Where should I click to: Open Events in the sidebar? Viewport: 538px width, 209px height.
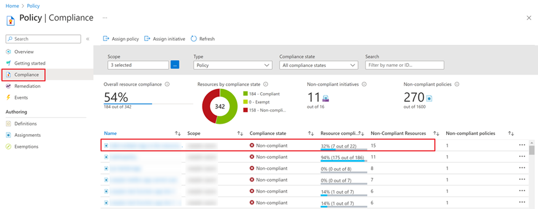(21, 97)
